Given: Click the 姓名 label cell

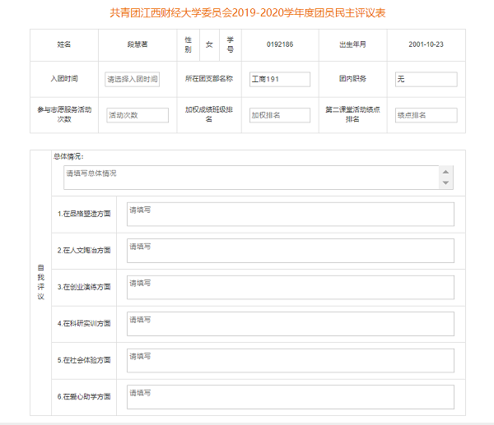Looking at the screenshot, I should click(64, 44).
